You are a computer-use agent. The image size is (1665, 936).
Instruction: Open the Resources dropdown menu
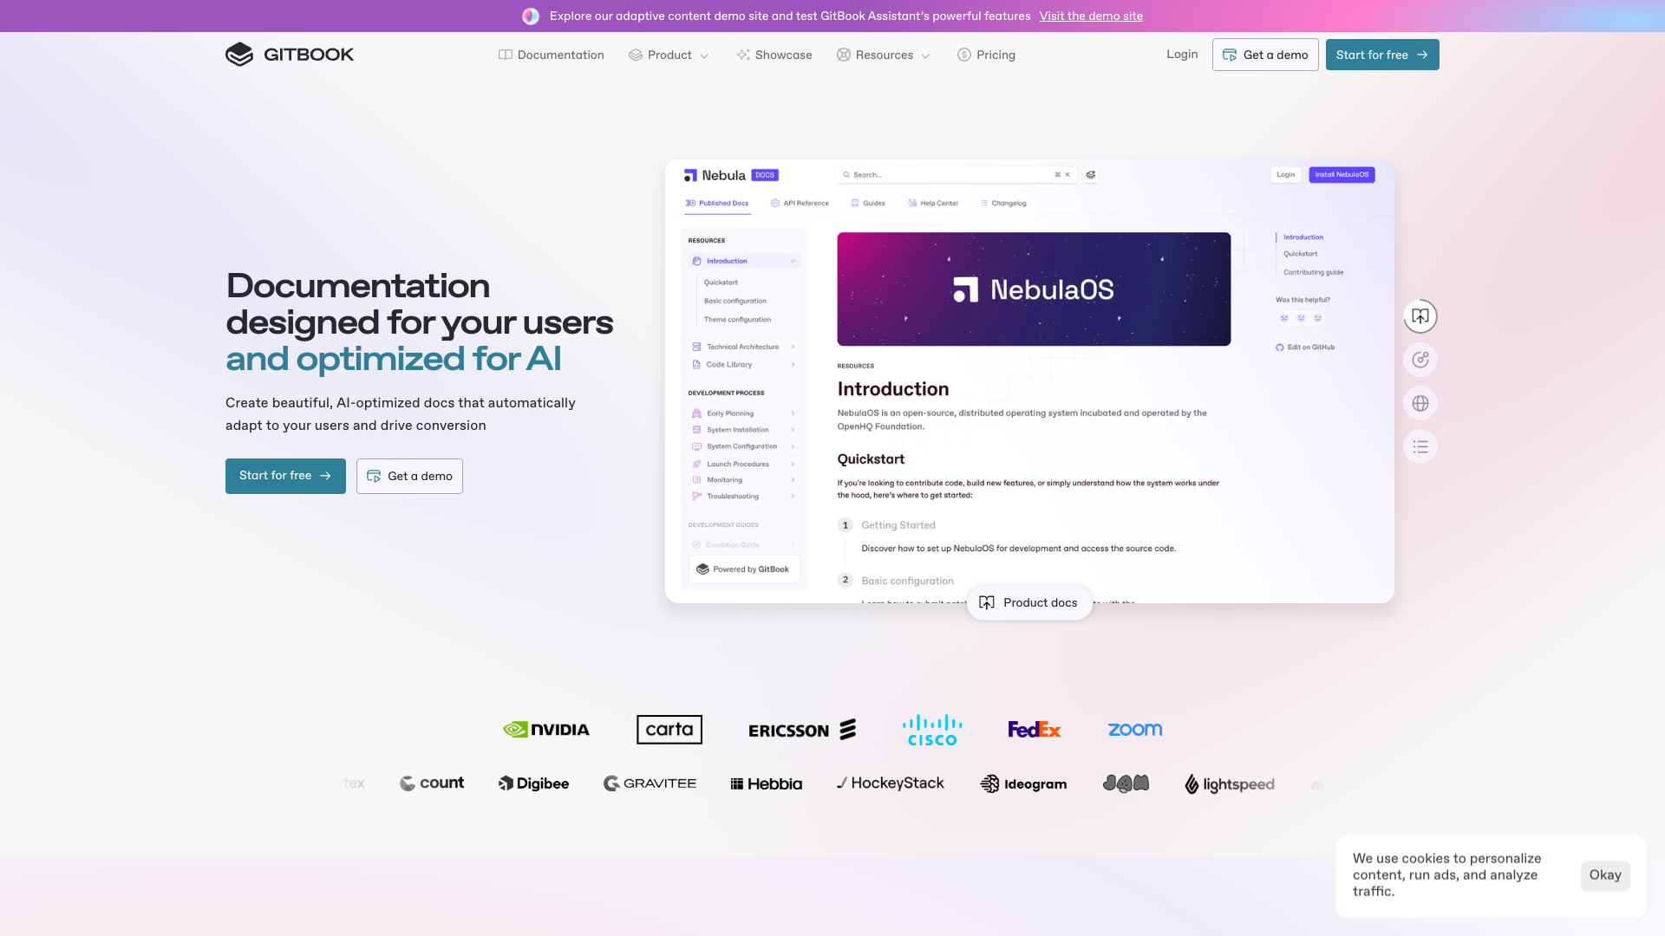tap(884, 55)
